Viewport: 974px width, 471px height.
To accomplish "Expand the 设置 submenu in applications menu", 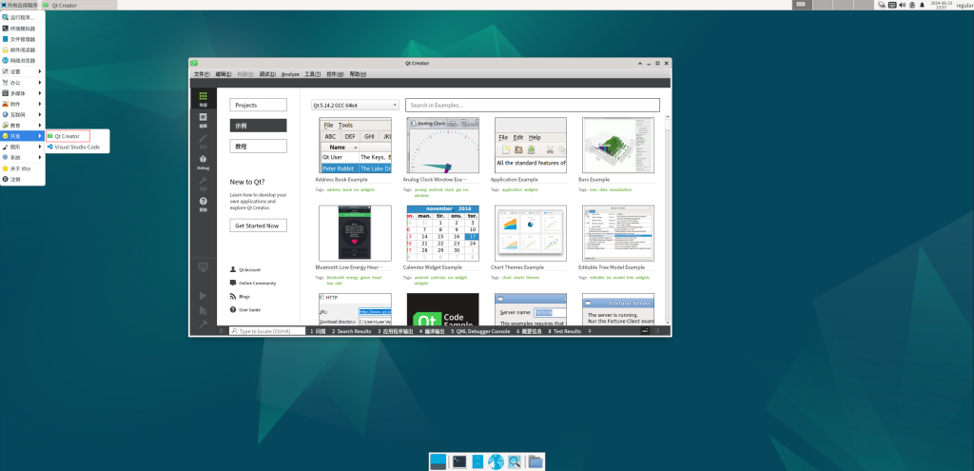I will click(21, 71).
